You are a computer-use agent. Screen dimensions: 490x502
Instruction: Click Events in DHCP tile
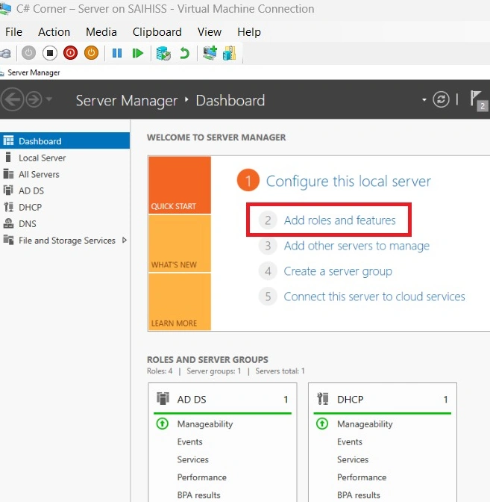pos(350,441)
